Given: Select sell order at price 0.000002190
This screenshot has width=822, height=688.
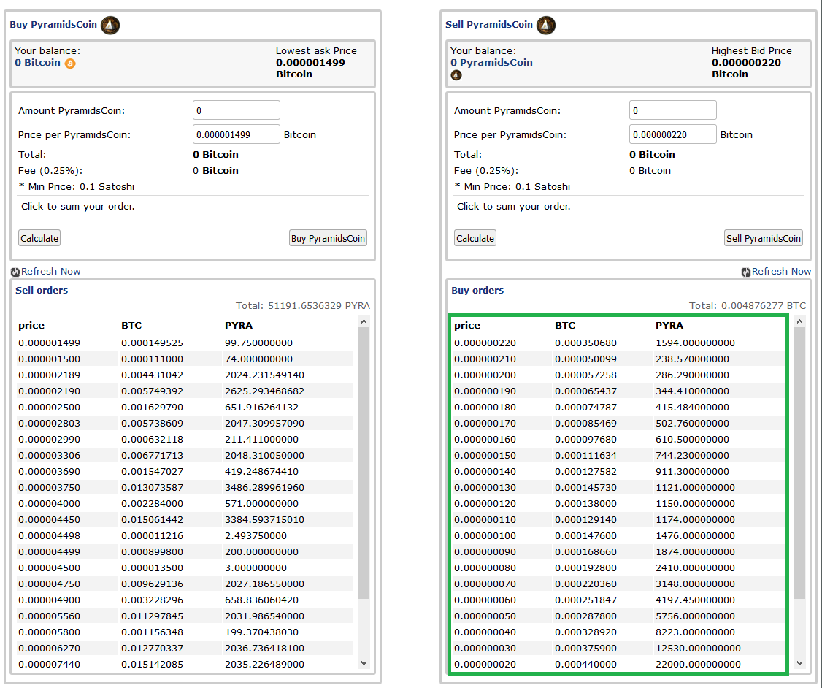Looking at the screenshot, I should (x=185, y=391).
